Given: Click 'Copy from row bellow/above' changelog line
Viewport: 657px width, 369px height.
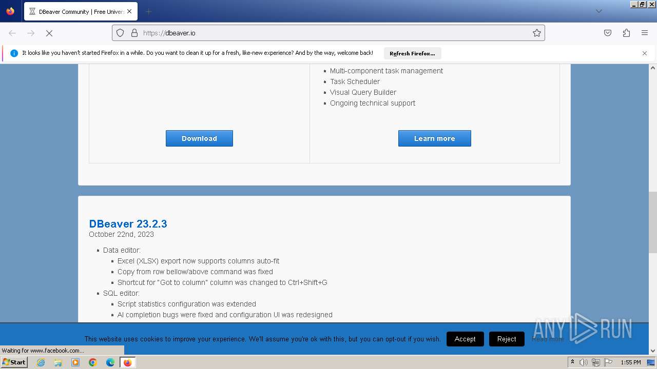Looking at the screenshot, I should [x=195, y=272].
